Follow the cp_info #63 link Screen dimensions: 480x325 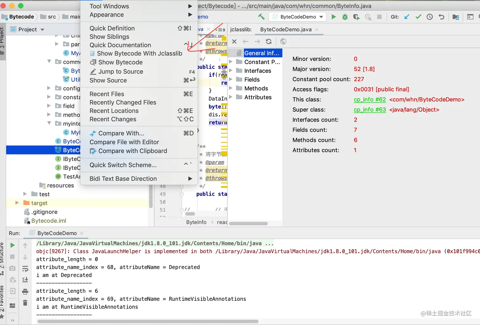point(370,109)
